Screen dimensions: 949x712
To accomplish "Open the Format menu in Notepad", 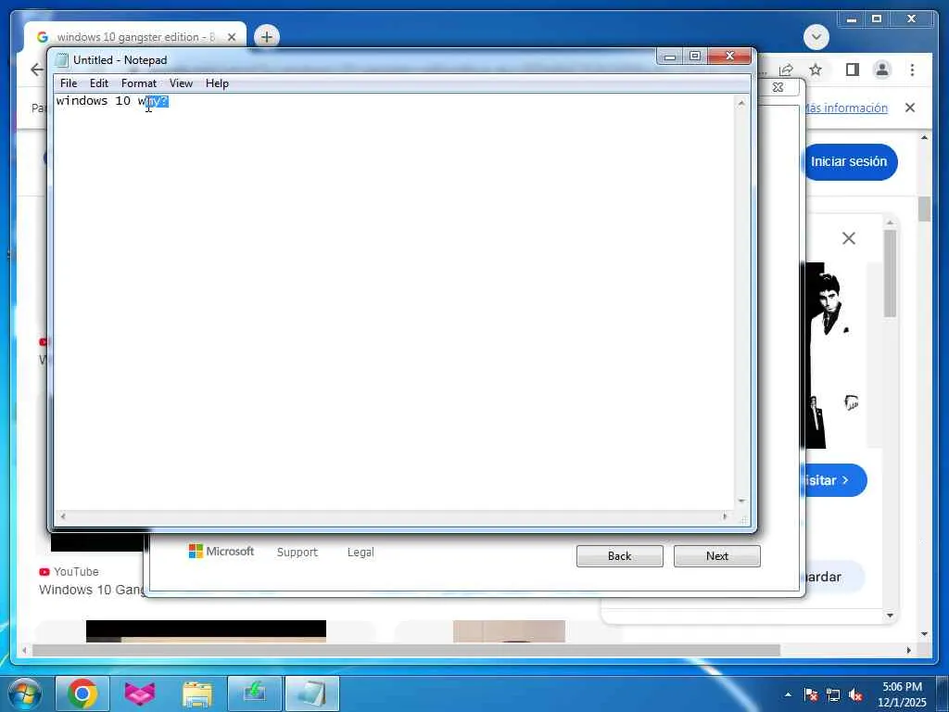I will [x=139, y=83].
